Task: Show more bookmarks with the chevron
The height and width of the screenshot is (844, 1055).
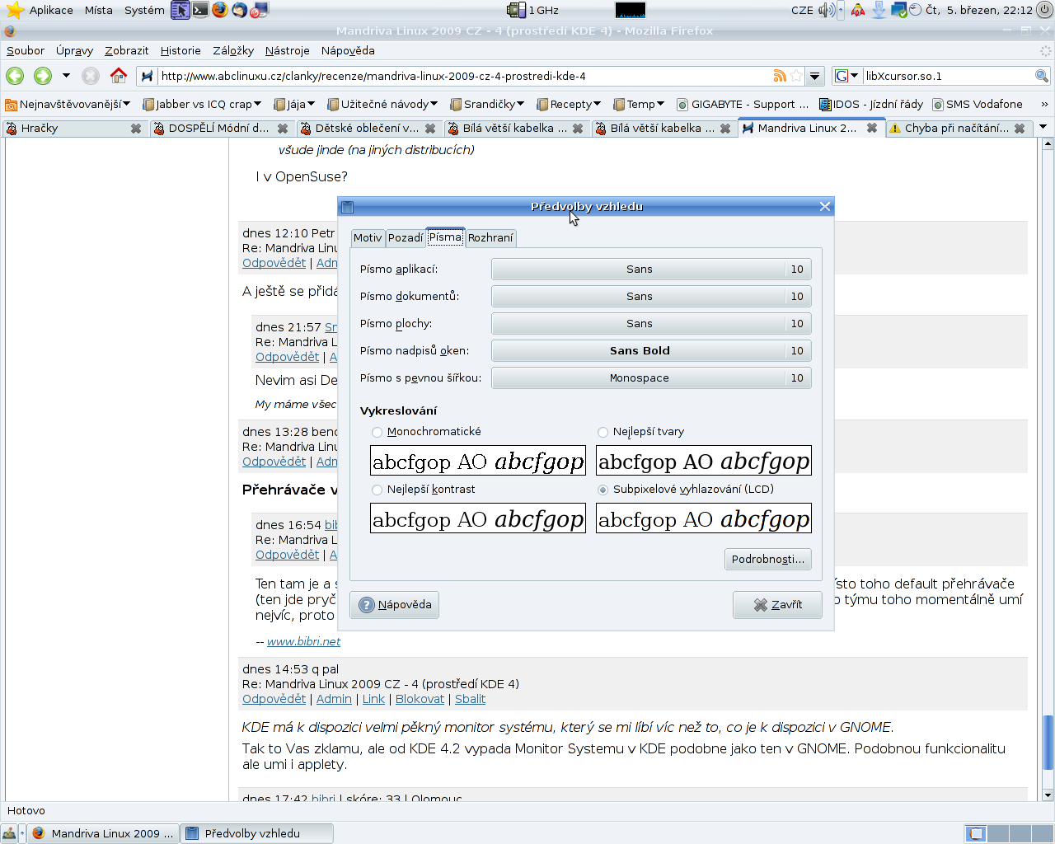Action: (1044, 105)
